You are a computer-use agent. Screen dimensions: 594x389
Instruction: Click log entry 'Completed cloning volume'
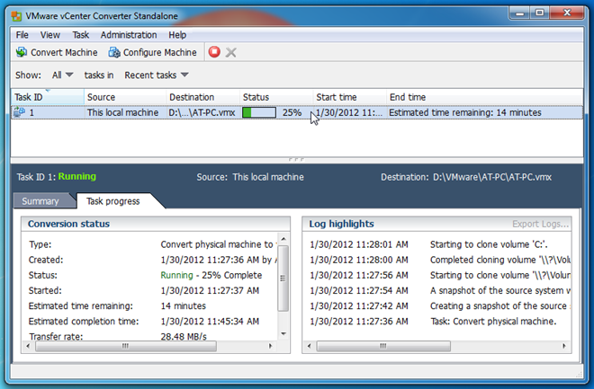point(500,260)
